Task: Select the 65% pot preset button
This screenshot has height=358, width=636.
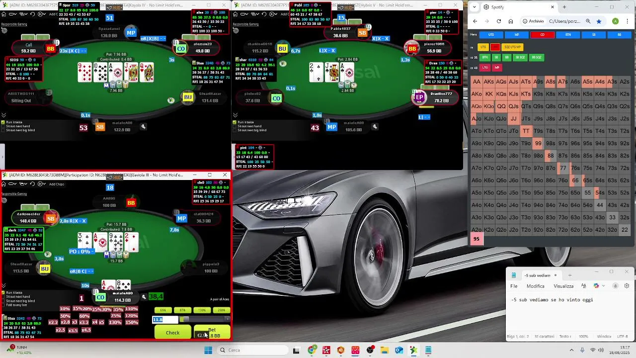Action: point(163,310)
